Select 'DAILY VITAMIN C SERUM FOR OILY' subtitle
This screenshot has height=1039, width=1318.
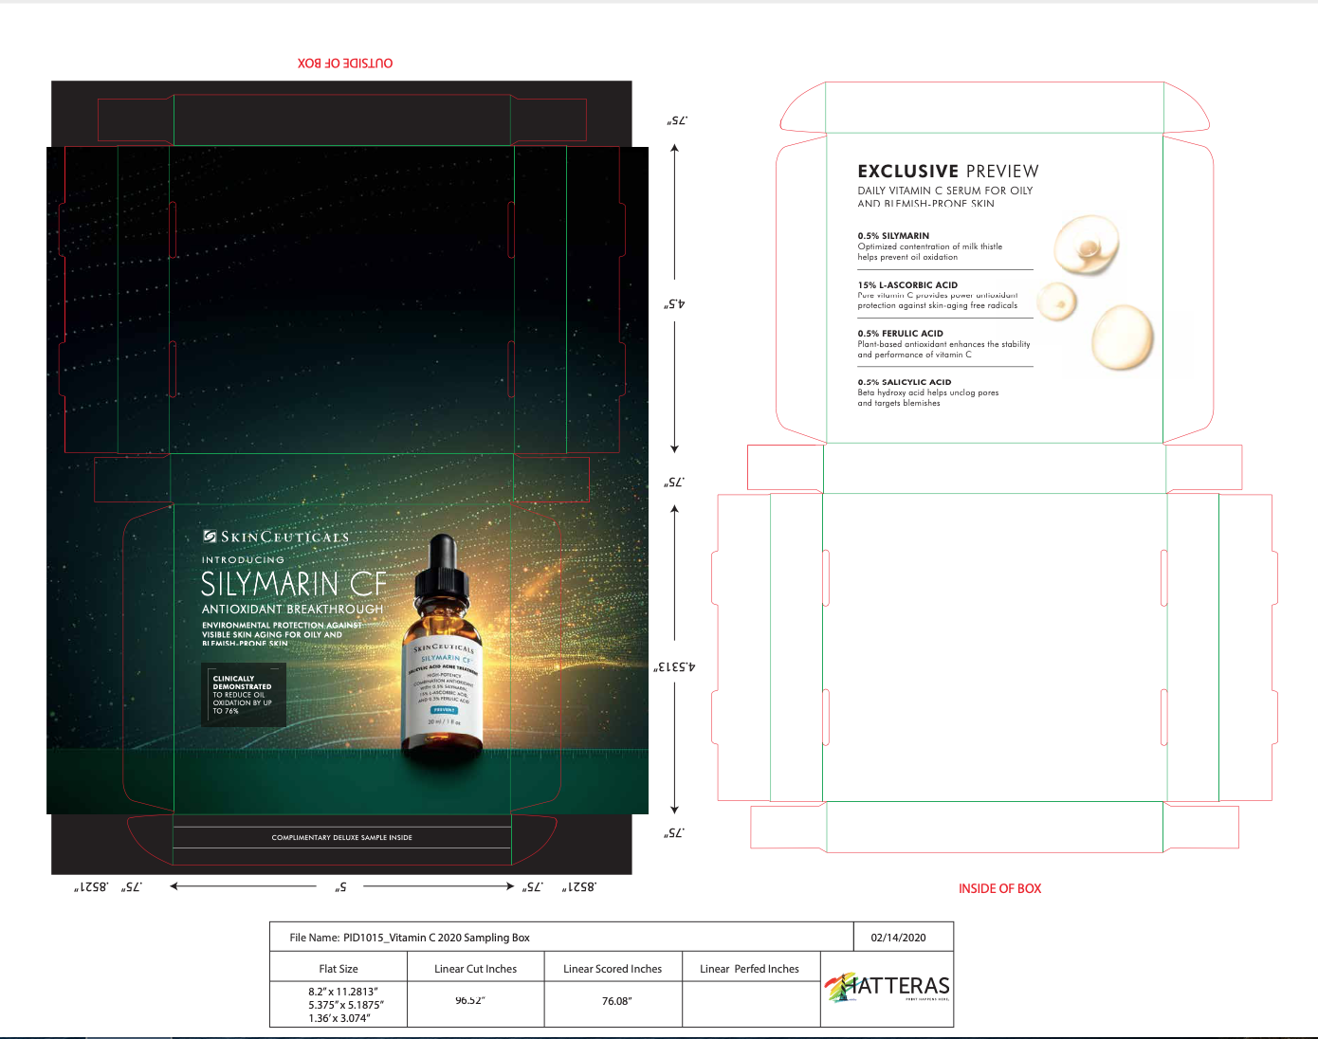945,191
